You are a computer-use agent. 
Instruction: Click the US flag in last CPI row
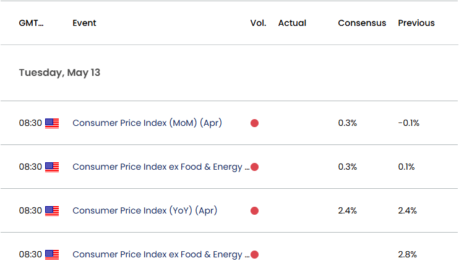[x=52, y=255]
